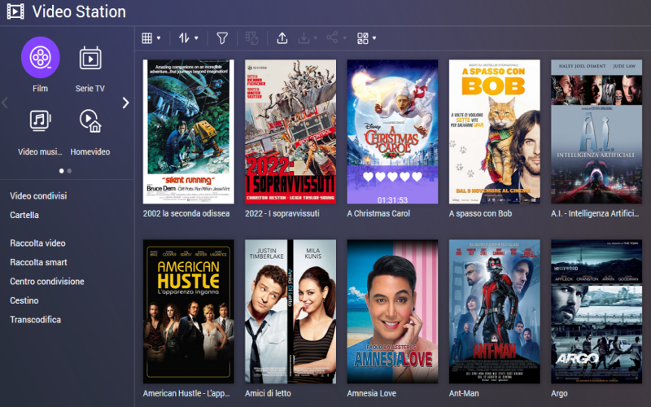Rate A Christmas Carol with five hearts

click(x=417, y=177)
